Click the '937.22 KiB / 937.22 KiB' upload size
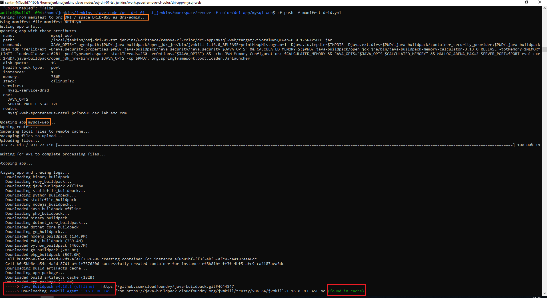 pos(27,145)
